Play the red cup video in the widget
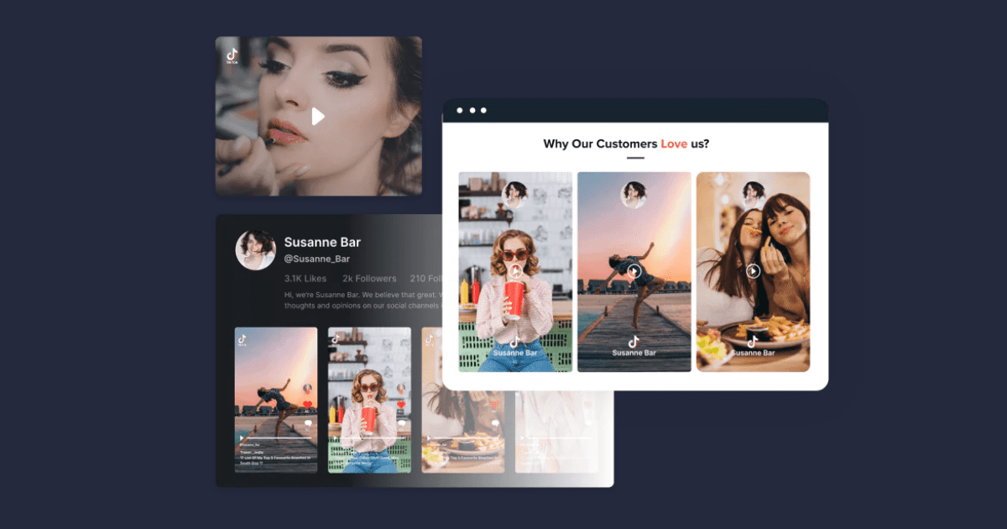 [515, 271]
